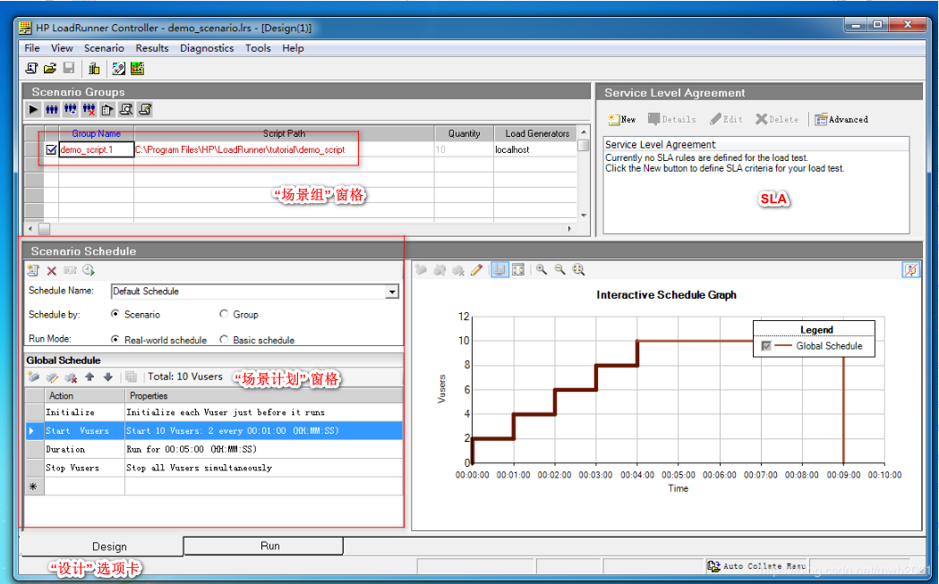Open the View menu
This screenshot has height=584, width=939.
click(x=62, y=48)
